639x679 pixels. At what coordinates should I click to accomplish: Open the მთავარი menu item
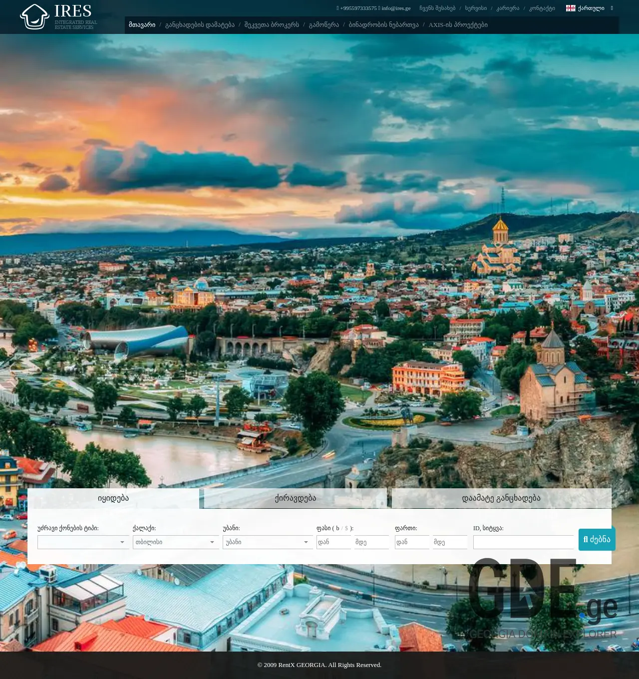point(141,24)
